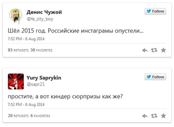Reply to Денис Чужой's tweet

click(x=145, y=50)
